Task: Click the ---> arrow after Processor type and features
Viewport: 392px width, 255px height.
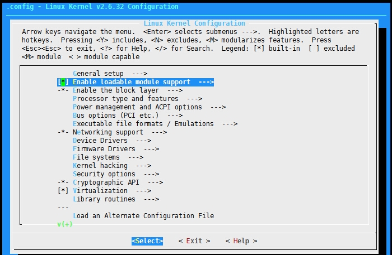Action: pyautogui.click(x=194, y=99)
